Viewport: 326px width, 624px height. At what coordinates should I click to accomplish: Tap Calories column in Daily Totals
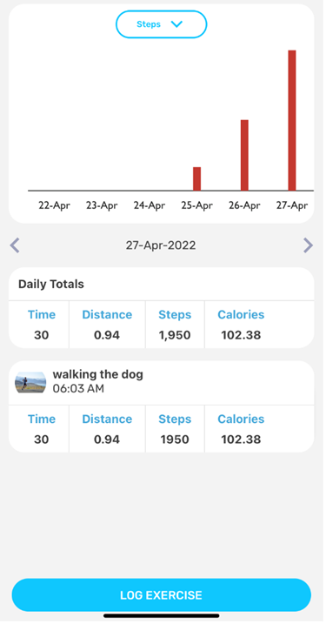(x=241, y=325)
